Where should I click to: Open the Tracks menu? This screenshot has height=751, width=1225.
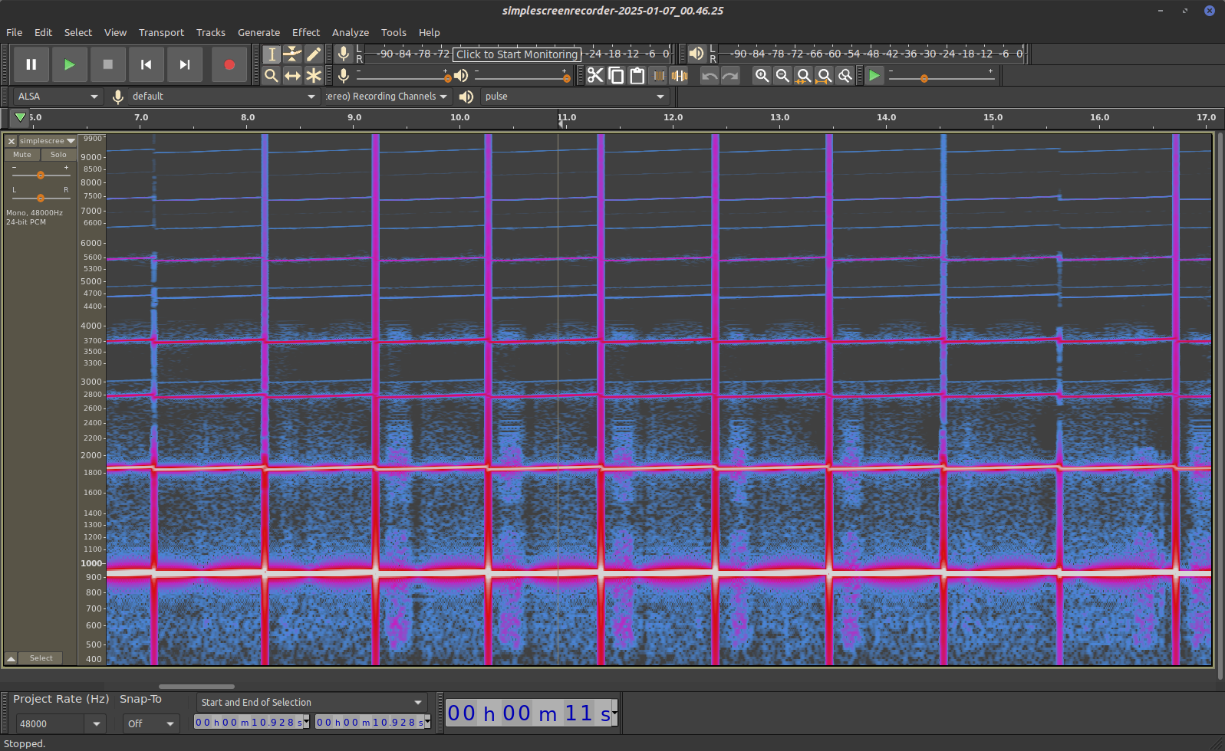(211, 32)
